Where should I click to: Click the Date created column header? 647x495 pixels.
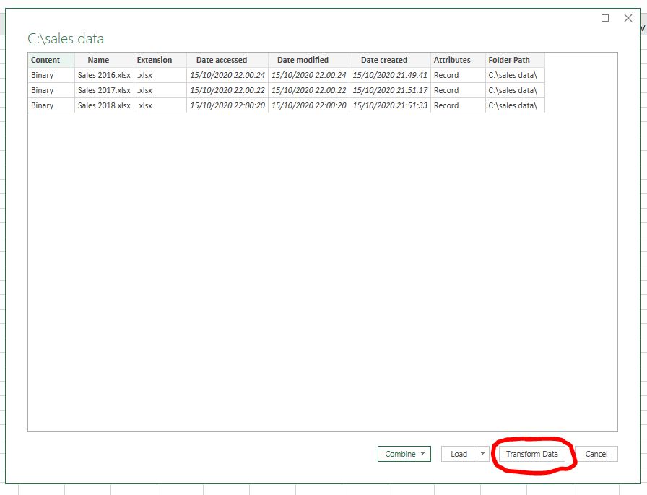pyautogui.click(x=384, y=60)
